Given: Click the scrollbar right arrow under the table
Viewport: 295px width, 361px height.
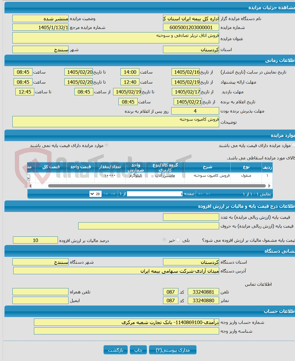Looking at the screenshot, I should coord(269,186).
